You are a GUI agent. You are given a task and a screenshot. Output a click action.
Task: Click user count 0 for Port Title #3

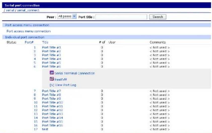102,55
